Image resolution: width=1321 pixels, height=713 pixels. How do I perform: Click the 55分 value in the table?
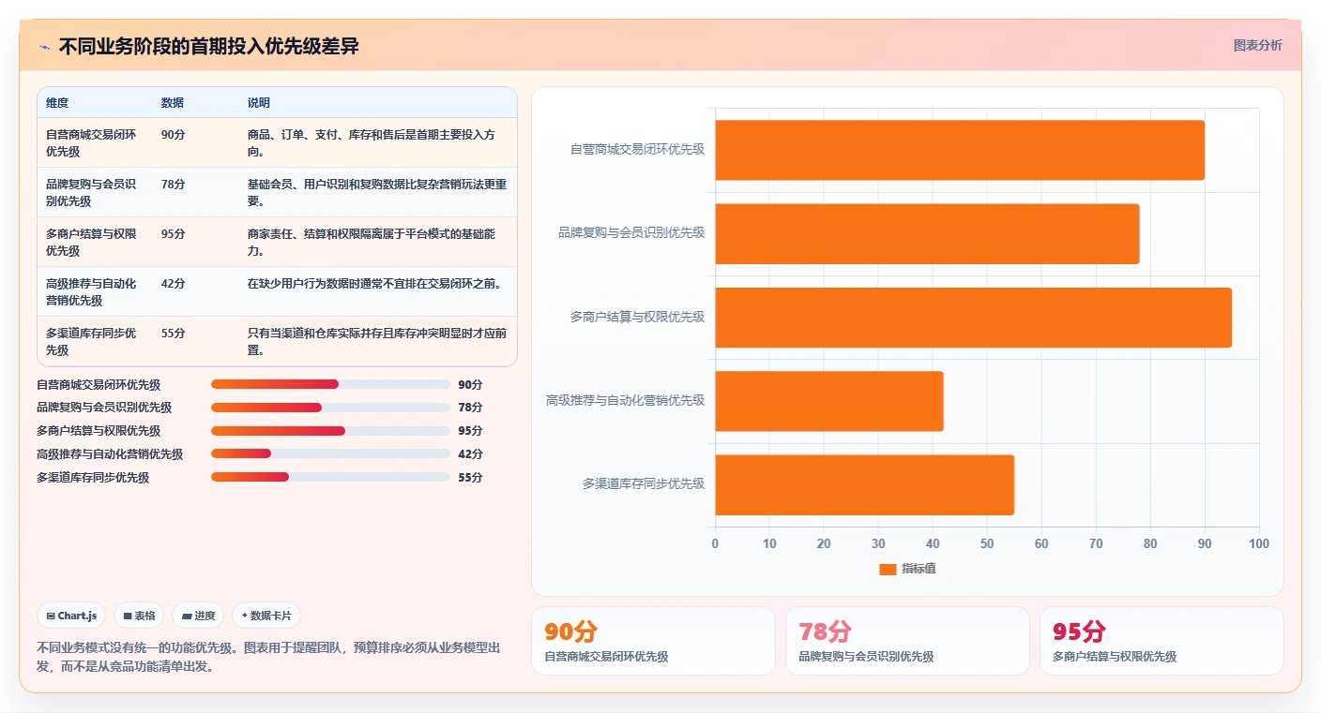click(x=174, y=334)
